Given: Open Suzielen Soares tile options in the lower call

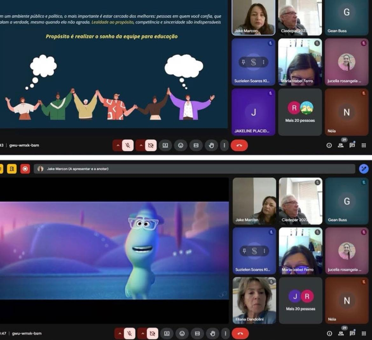Looking at the screenshot, I should 264,251.
